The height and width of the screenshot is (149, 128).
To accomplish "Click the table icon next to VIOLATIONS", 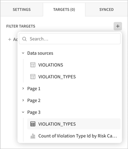I will coord(33,65).
